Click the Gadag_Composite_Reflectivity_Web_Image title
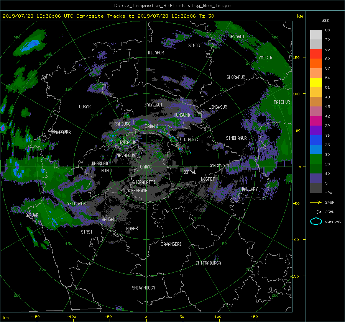 pyautogui.click(x=172, y=6)
